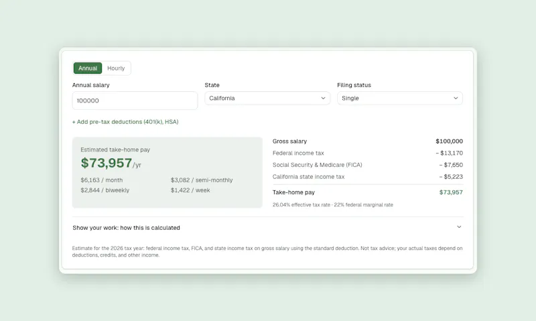
Task: Open the Filing status dropdown showing Single
Action: (x=399, y=98)
